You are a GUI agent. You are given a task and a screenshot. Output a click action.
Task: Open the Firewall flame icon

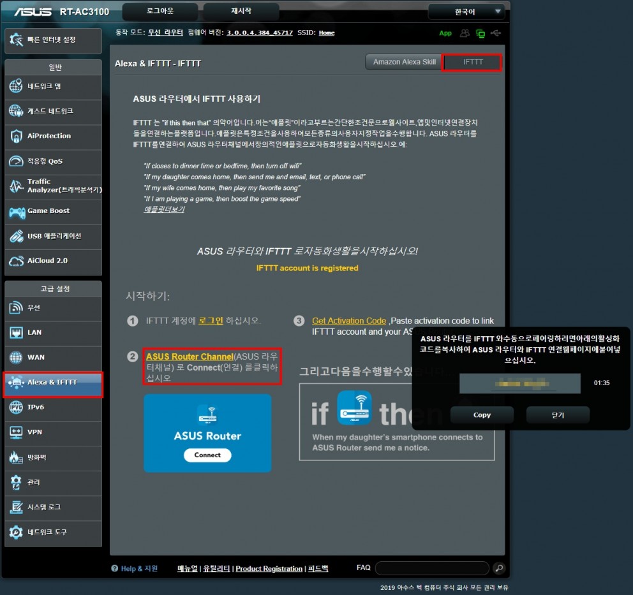[16, 457]
